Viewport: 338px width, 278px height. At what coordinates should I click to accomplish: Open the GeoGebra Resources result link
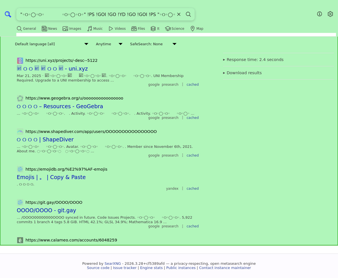60,106
